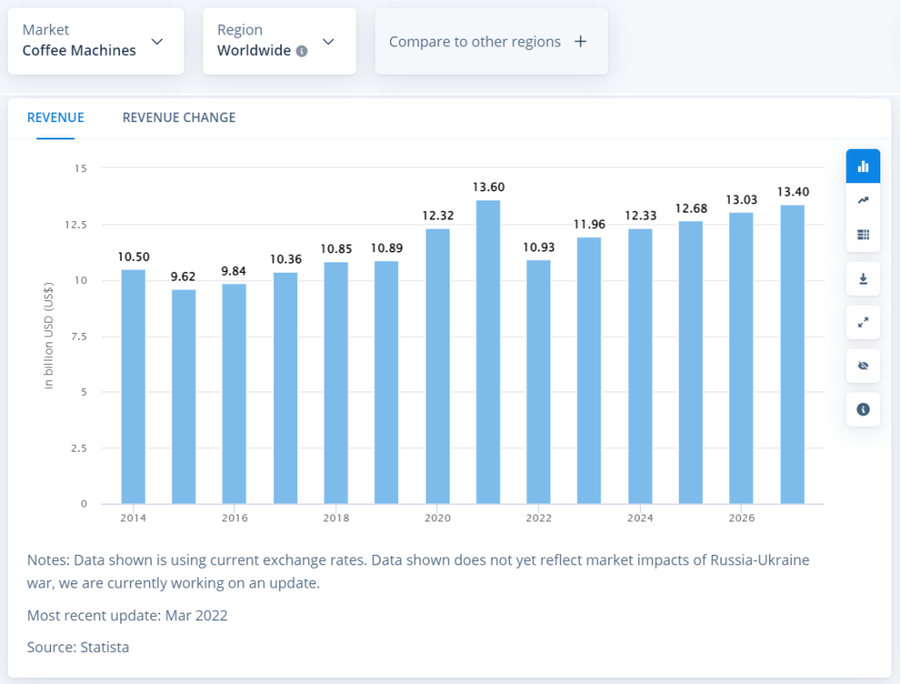The height and width of the screenshot is (684, 901).
Task: Open the chart info icon
Action: [x=863, y=410]
